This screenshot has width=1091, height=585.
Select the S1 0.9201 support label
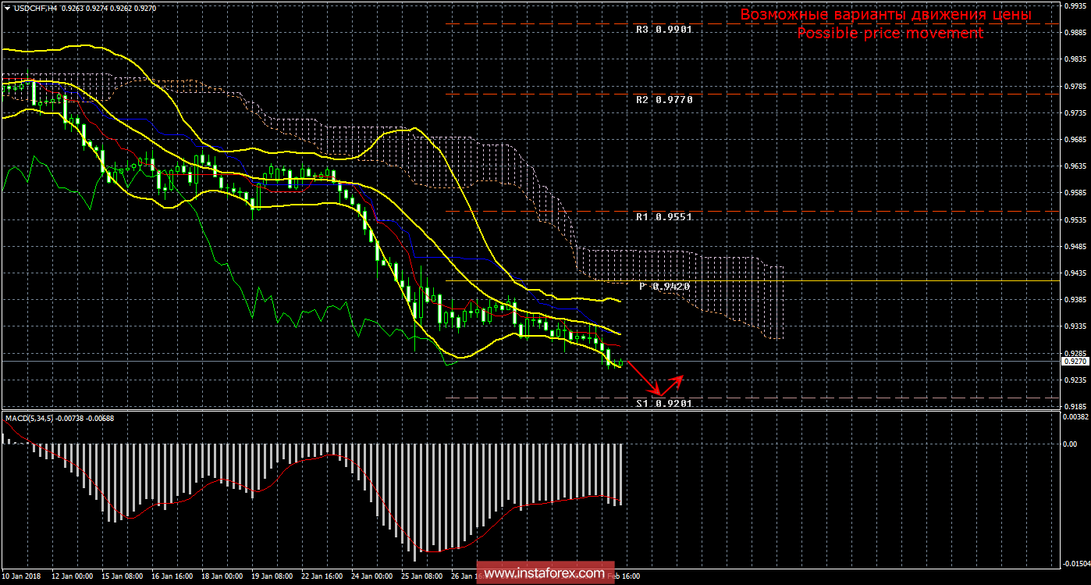pos(663,404)
